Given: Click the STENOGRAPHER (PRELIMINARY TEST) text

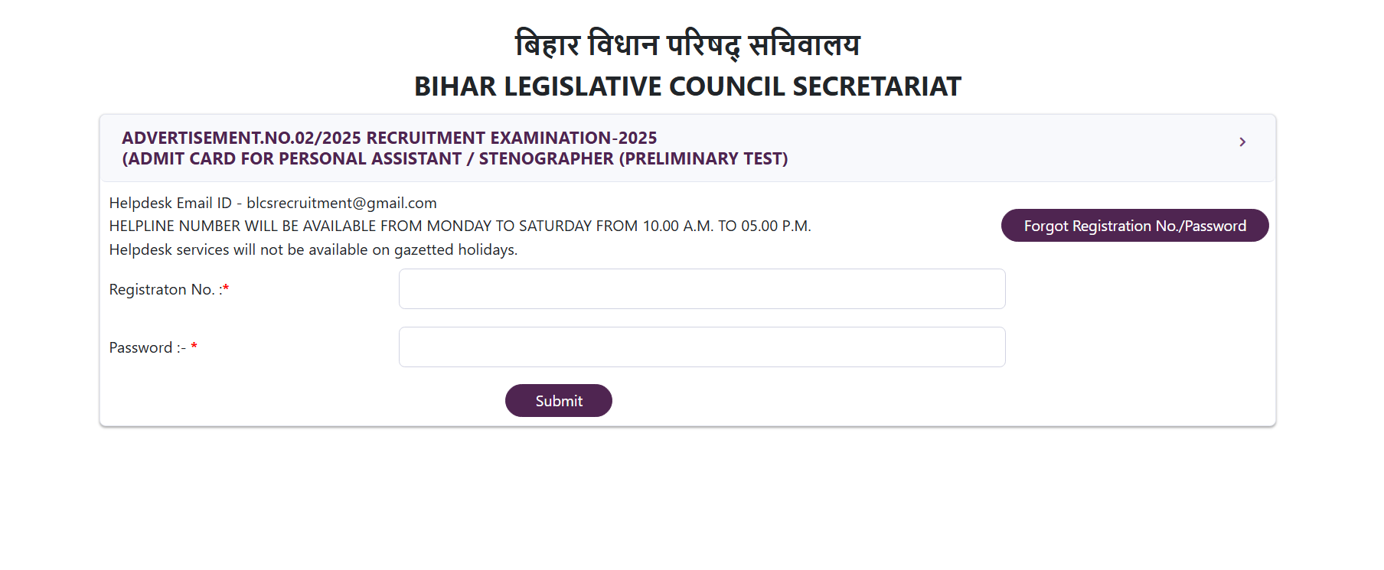Looking at the screenshot, I should 633,159.
